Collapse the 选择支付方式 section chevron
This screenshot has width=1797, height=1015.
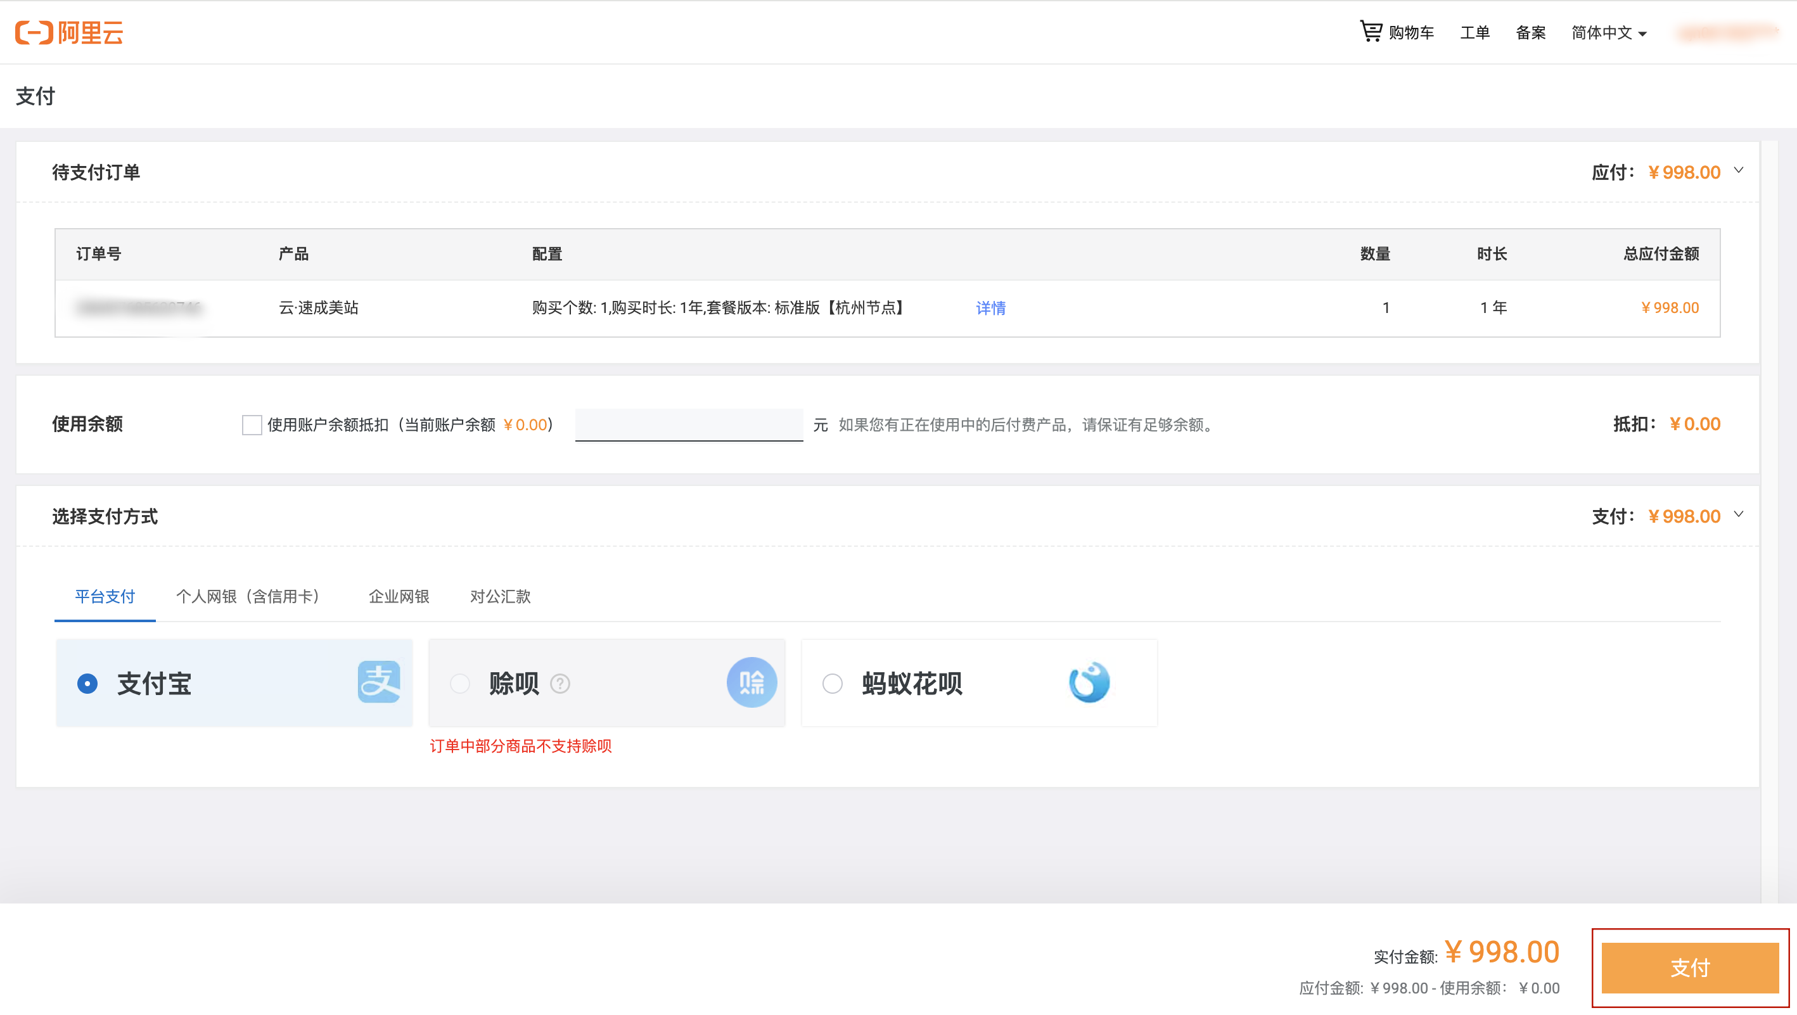pos(1739,514)
